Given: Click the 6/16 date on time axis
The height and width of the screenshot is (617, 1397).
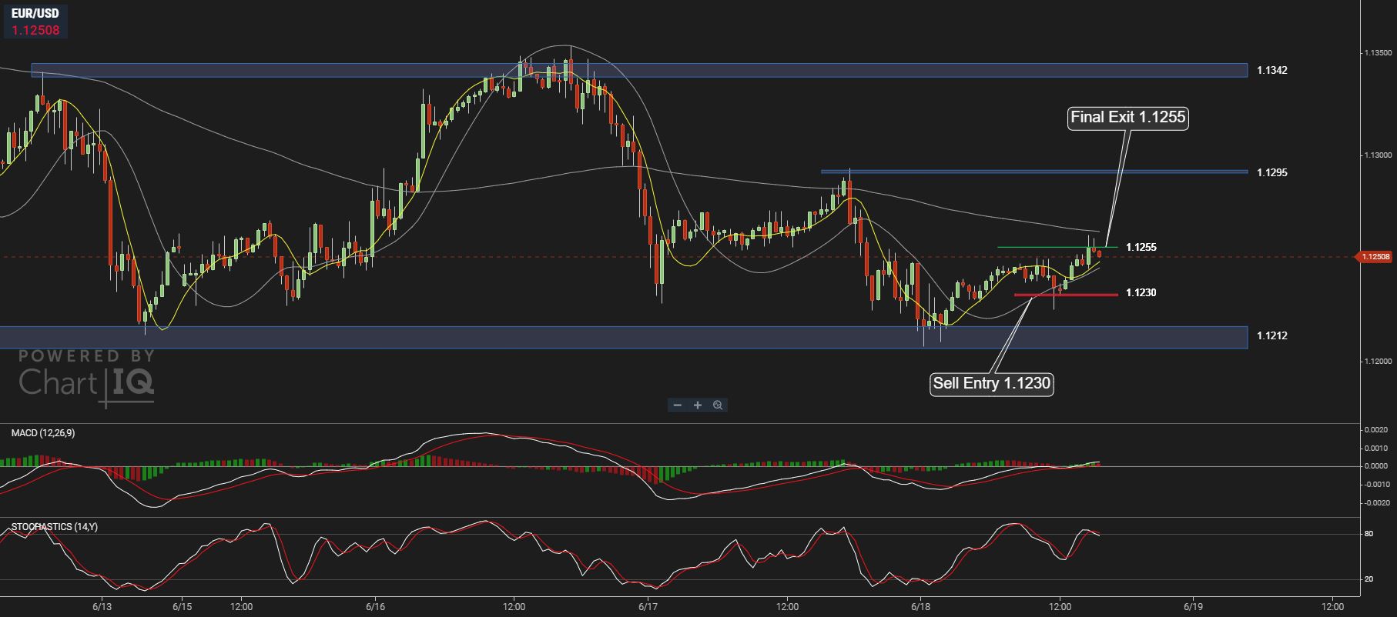Looking at the screenshot, I should (x=375, y=606).
